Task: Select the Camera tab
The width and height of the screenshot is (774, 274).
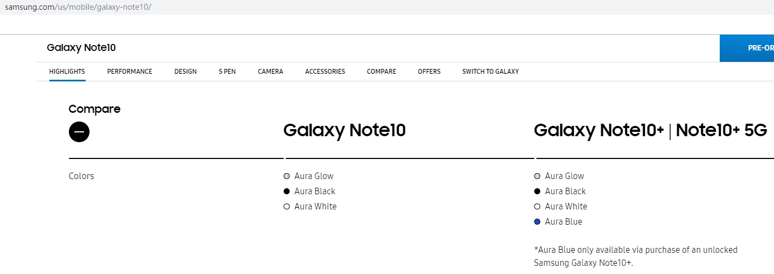Action: pyautogui.click(x=271, y=72)
